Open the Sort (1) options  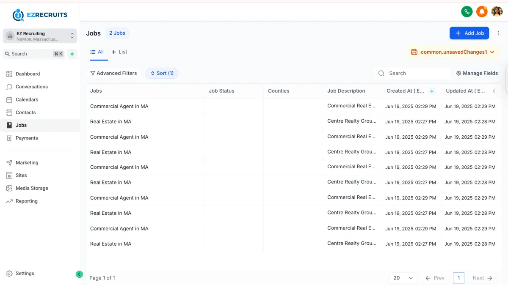[162, 73]
